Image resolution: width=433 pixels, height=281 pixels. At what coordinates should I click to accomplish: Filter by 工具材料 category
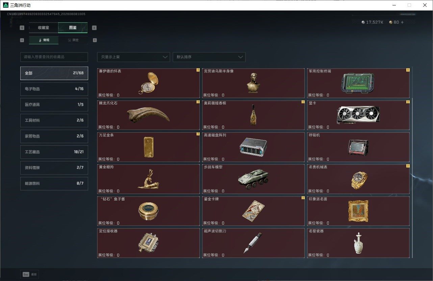[54, 120]
